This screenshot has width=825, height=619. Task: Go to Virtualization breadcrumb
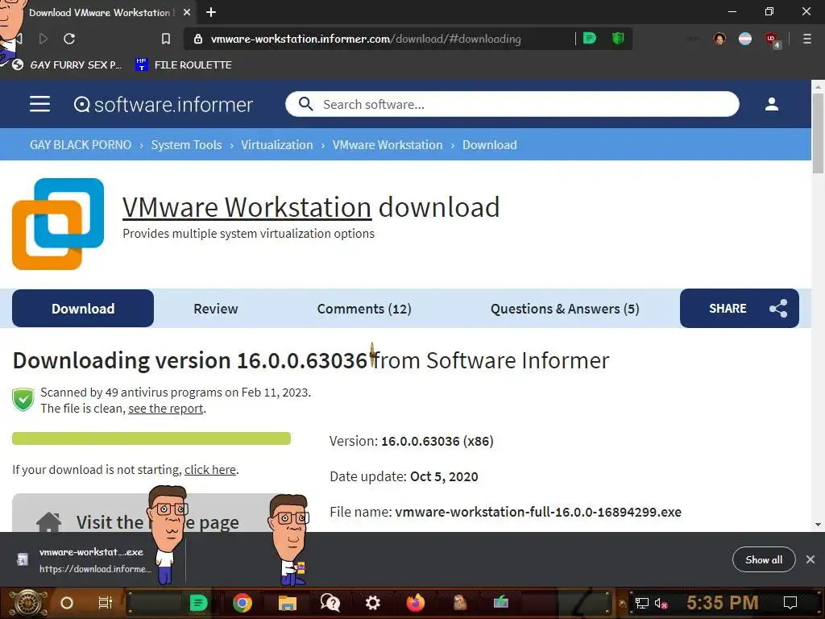click(x=277, y=145)
